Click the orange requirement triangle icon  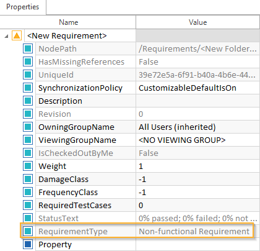(17, 35)
